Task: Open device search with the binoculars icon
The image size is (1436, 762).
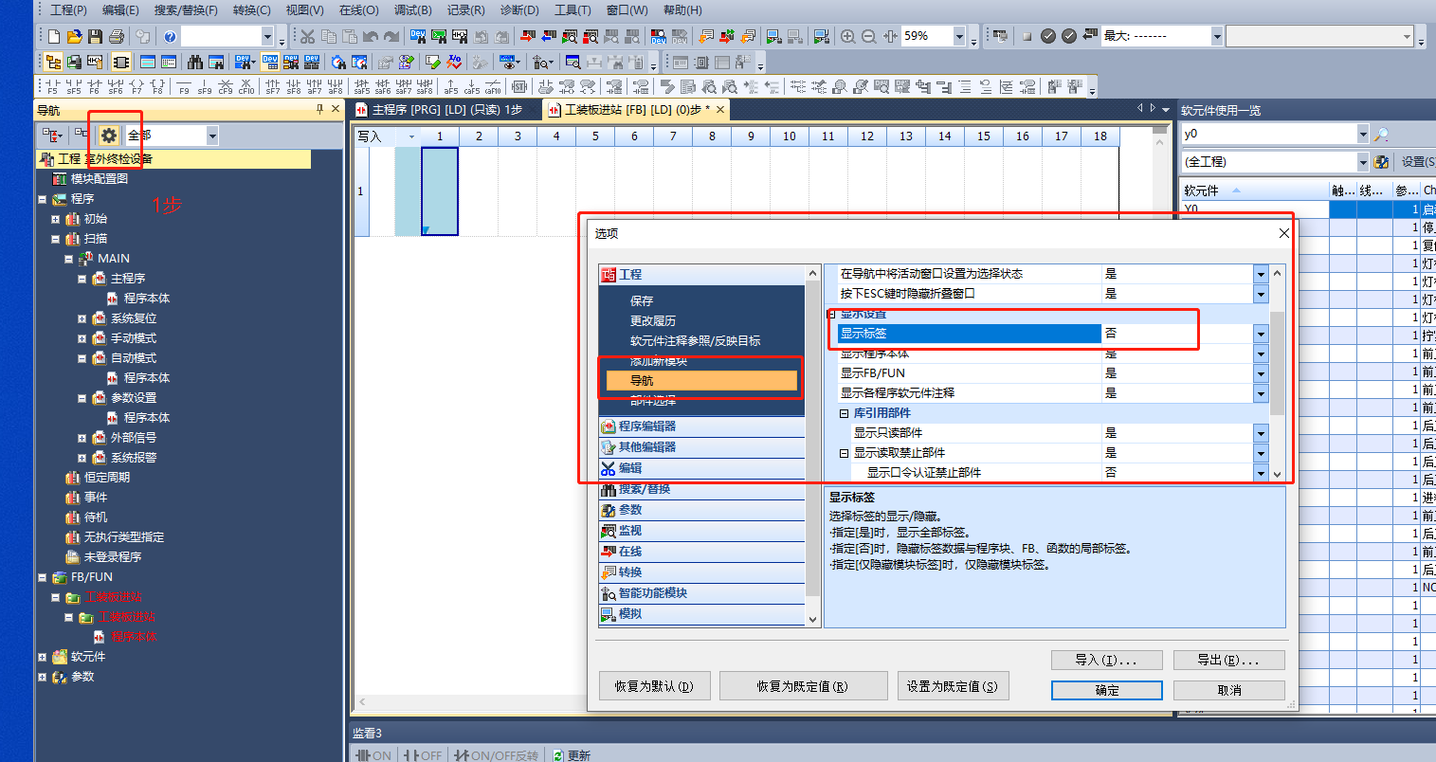Action: (x=195, y=62)
